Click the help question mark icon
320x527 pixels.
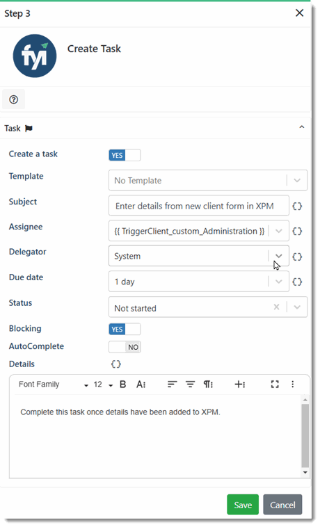(13, 99)
